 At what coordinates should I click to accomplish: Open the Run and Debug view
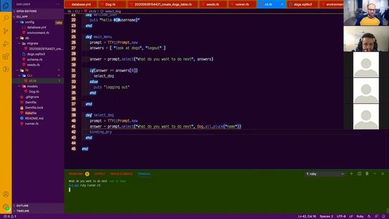tap(5, 44)
